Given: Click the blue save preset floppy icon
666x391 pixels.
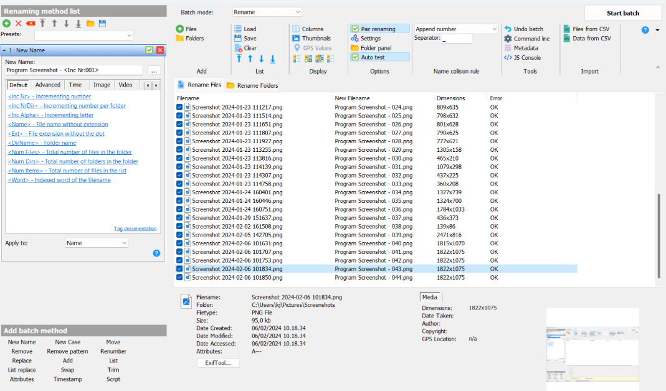Looking at the screenshot, I should pos(102,23).
